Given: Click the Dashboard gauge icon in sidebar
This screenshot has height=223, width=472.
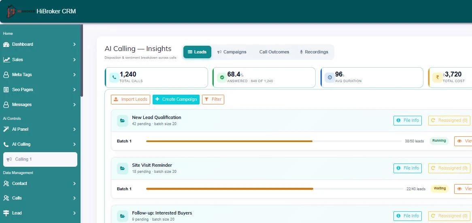Looking at the screenshot, I should click(x=6, y=45).
